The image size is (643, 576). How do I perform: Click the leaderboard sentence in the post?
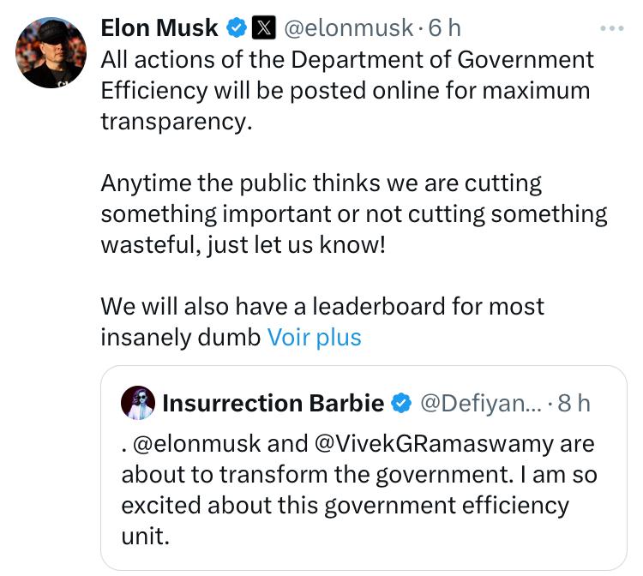pyautogui.click(x=322, y=307)
